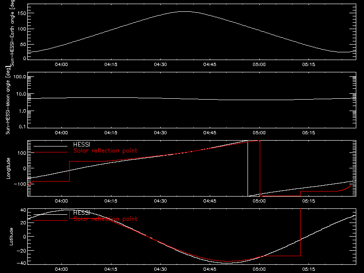Click the Sun-HESSI-Earth angle axis label
This screenshot has height=273, width=364.
tap(12, 32)
